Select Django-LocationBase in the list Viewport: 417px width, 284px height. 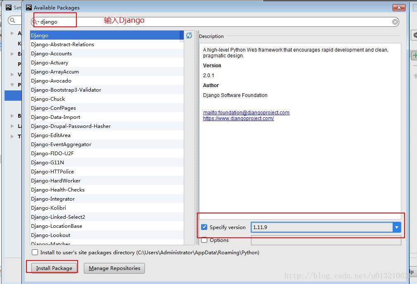[107, 226]
